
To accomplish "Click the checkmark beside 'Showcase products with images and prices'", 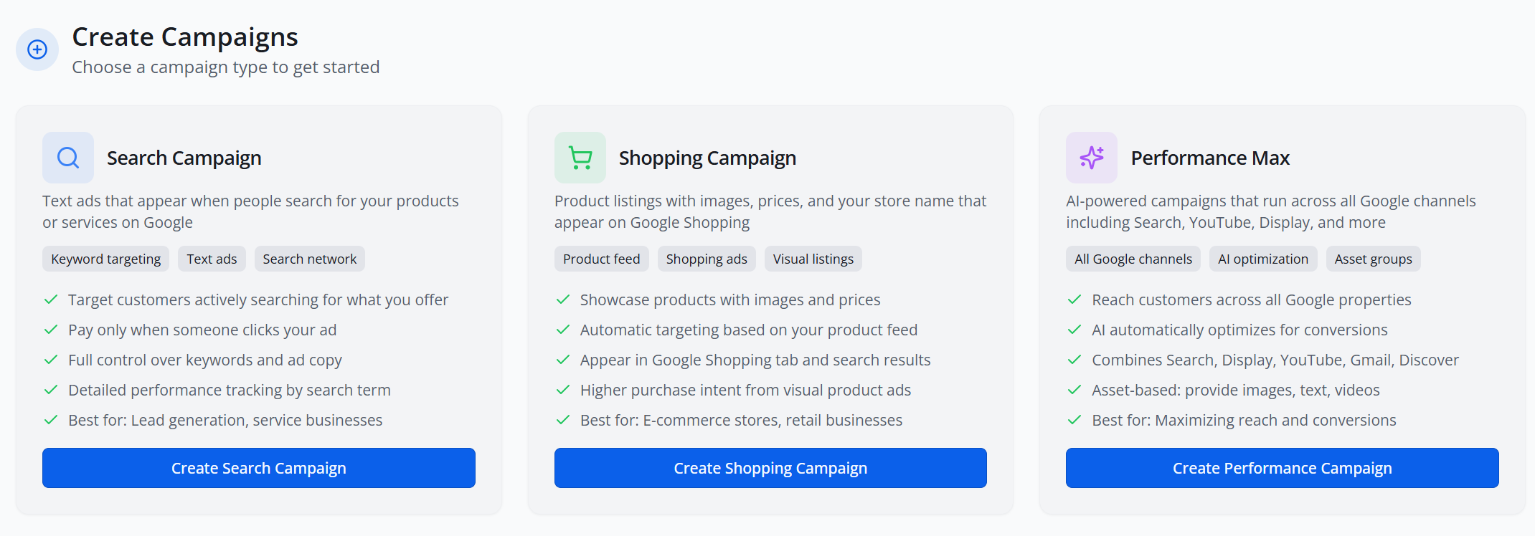I will (x=562, y=300).
